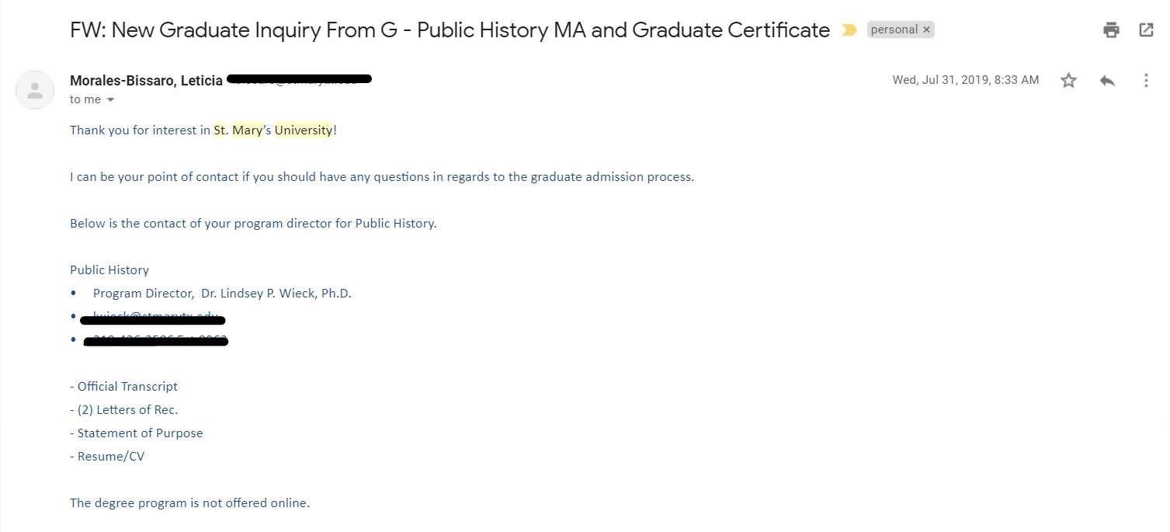Open the email in a new window
This screenshot has height=532, width=1170.
1146,30
